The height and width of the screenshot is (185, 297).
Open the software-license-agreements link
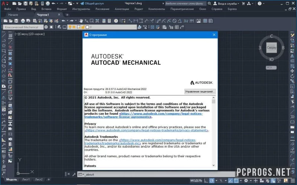click(x=143, y=115)
